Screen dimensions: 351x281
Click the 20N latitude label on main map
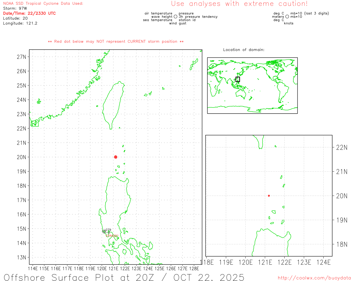click(21, 157)
